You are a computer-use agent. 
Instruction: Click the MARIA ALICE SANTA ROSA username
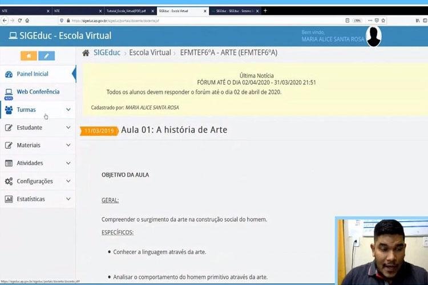(333, 39)
